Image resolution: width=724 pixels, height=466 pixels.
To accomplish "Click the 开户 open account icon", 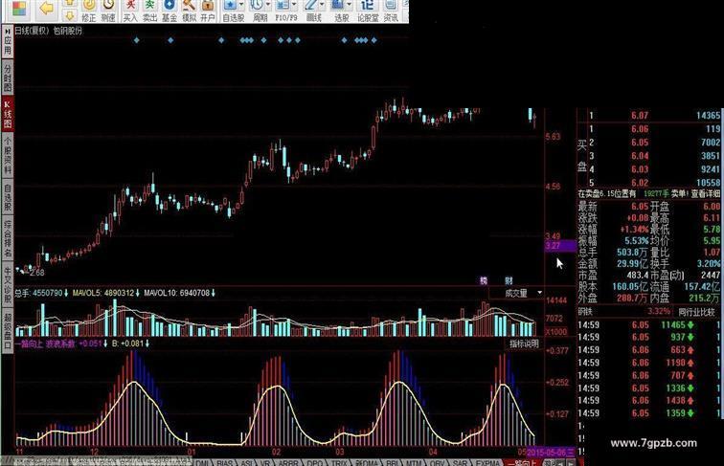I will pyautogui.click(x=208, y=11).
